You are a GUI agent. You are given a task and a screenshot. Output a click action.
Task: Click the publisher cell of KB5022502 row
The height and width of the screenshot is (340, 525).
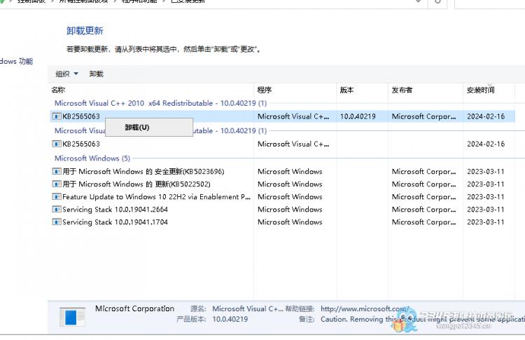click(423, 184)
